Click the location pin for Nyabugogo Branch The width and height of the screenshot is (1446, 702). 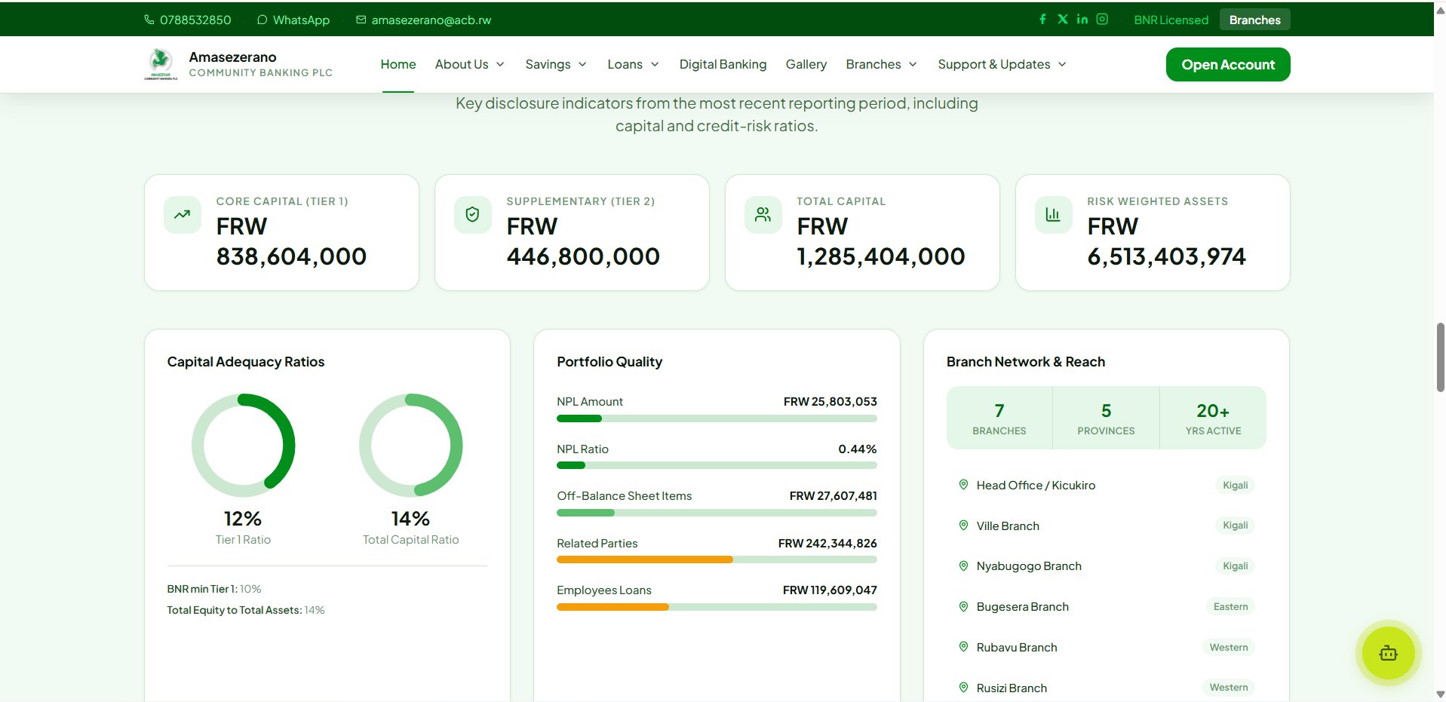coord(963,566)
